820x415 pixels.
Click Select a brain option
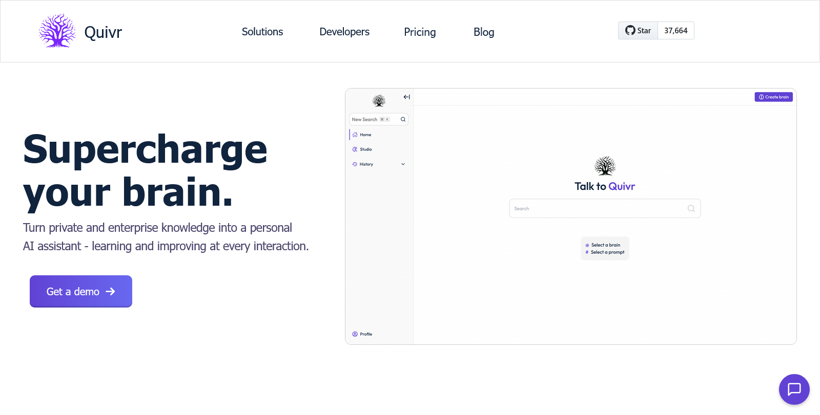tap(603, 245)
